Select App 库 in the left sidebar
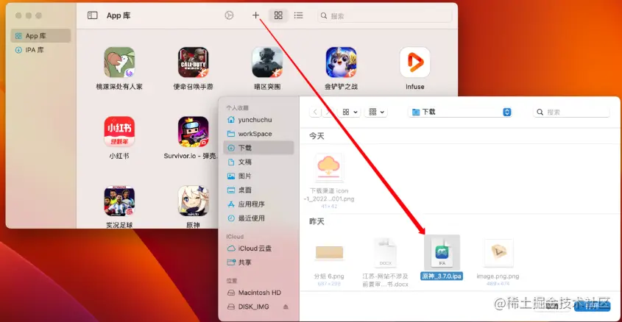Viewport: 622px width, 322px height. click(x=40, y=35)
